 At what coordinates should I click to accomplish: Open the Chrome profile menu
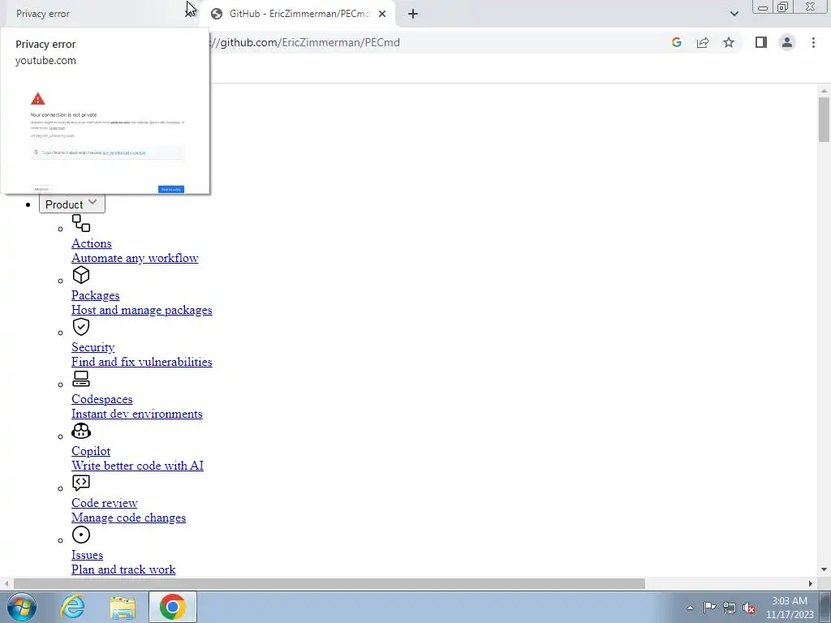point(787,42)
